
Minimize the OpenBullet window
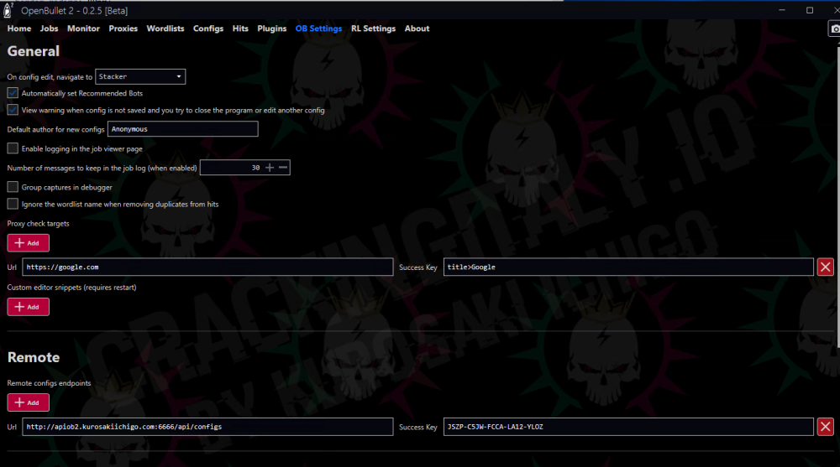(x=782, y=10)
